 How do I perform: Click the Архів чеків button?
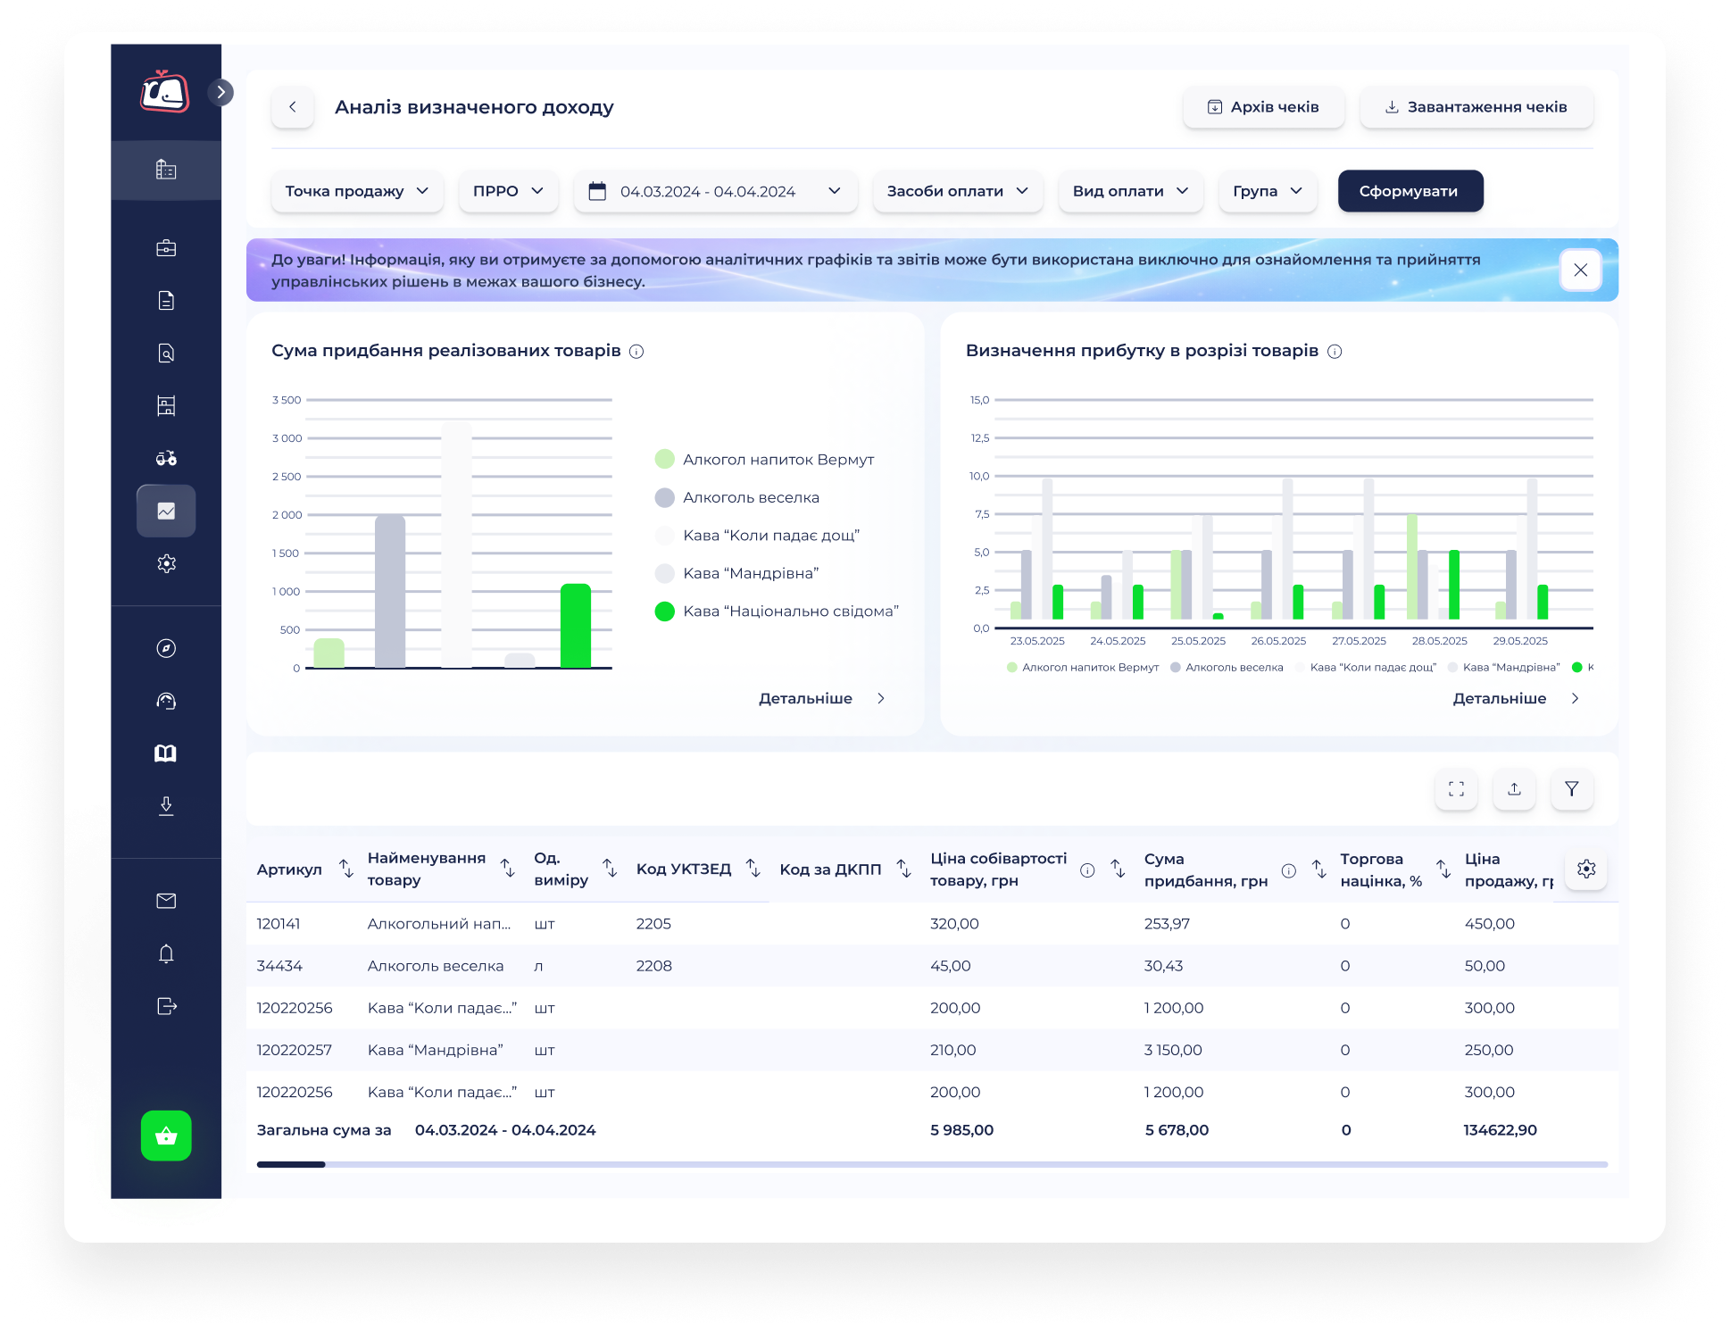click(1263, 107)
